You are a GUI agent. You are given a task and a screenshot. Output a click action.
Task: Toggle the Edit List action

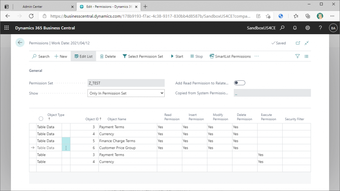click(83, 56)
